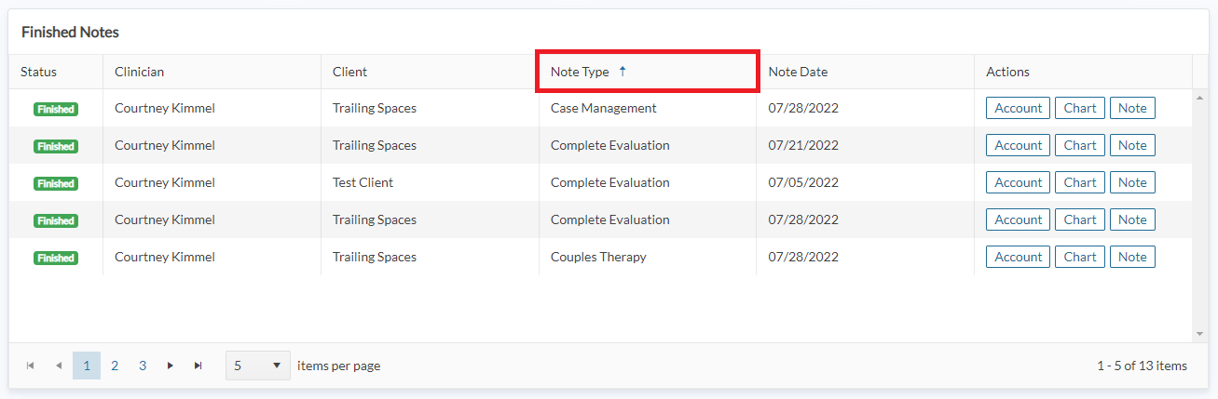Sort by the Note Date column header
Viewport: 1218px width, 399px height.
[798, 72]
